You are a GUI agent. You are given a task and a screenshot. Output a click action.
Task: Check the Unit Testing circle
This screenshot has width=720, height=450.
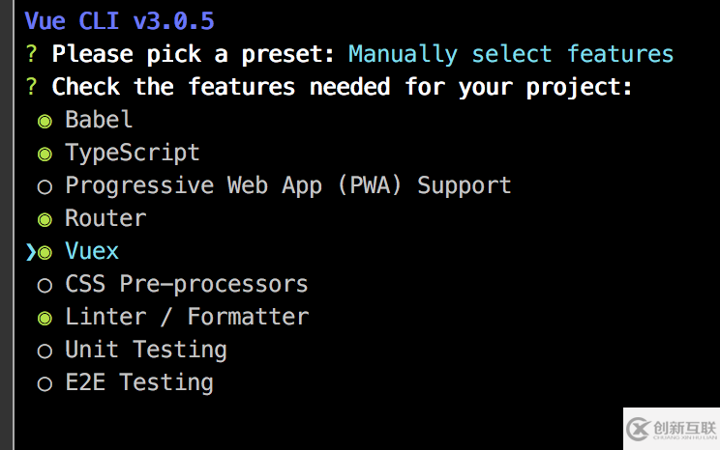(45, 351)
